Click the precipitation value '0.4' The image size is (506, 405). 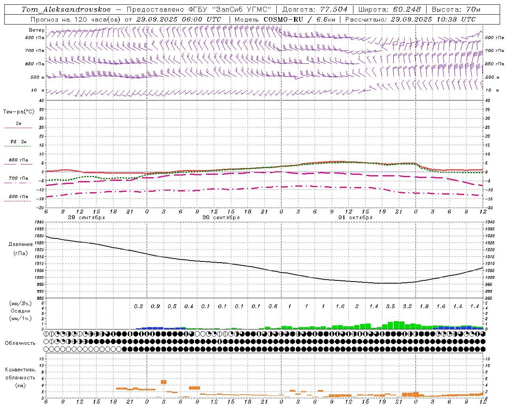pyautogui.click(x=189, y=307)
